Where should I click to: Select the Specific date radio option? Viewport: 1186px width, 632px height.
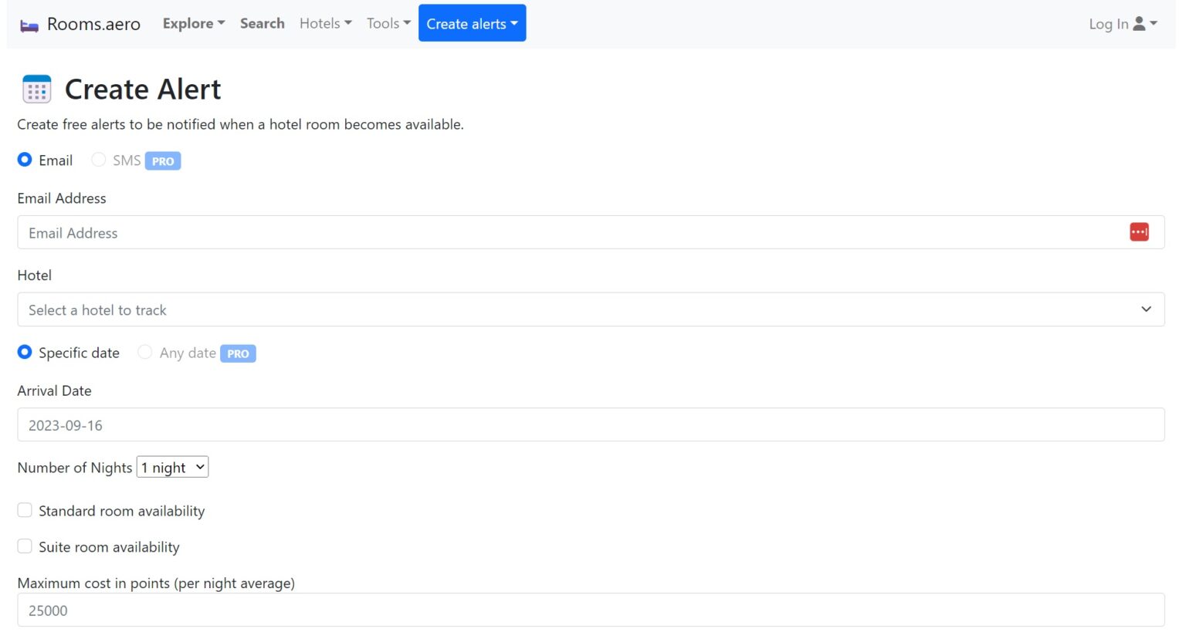click(x=25, y=353)
